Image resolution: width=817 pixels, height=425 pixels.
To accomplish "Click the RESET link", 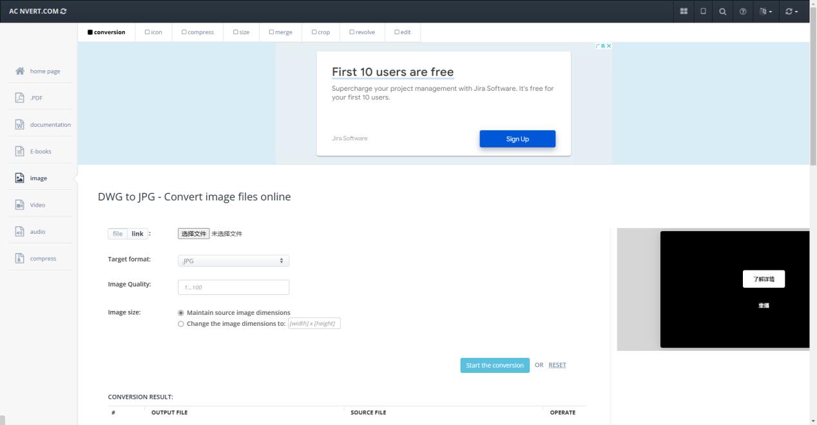I will (557, 365).
